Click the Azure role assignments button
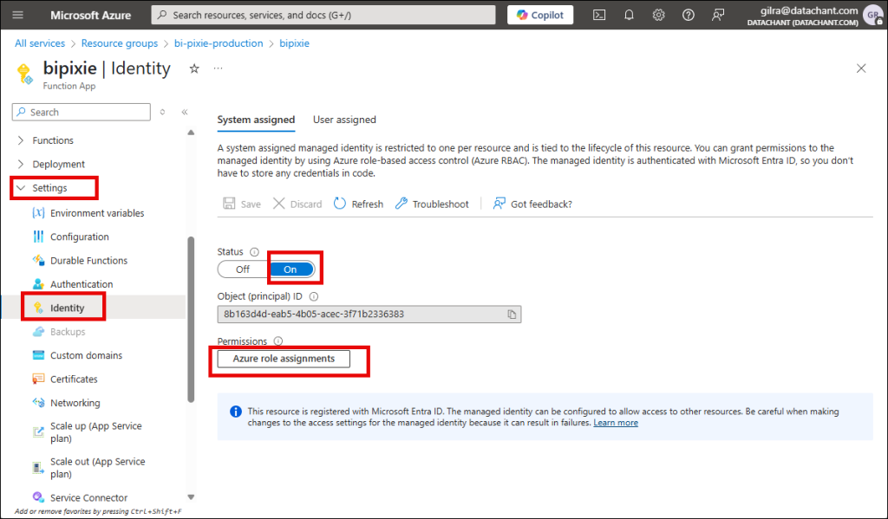 [x=284, y=359]
